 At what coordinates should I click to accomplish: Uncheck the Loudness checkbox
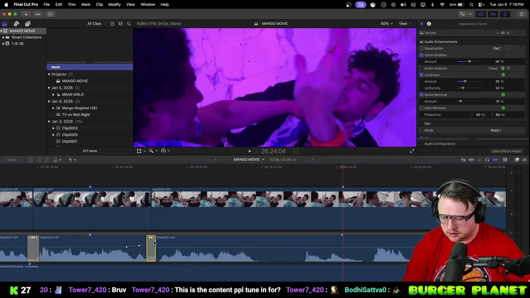pos(422,75)
